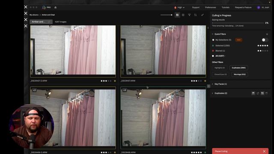The image size is (274, 154).
Task: Click the Time remaining status text
Action: coord(228,26)
